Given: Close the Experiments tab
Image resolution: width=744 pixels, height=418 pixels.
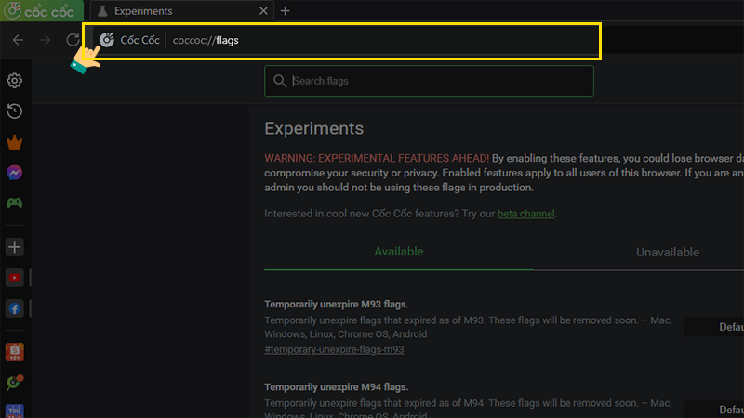Looking at the screenshot, I should (263, 11).
